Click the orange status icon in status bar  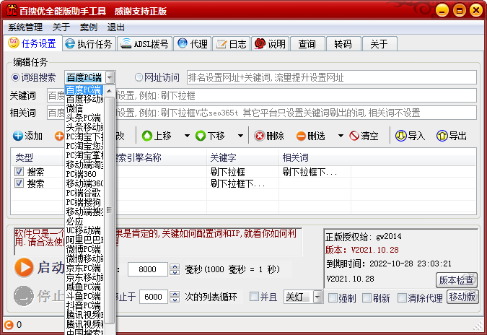pos(9,325)
